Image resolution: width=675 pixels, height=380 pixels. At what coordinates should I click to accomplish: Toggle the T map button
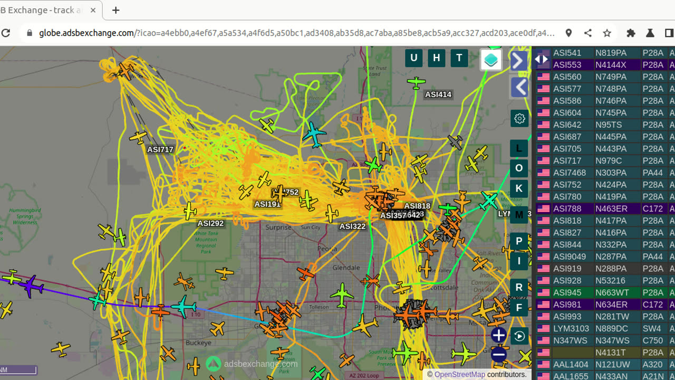click(x=459, y=58)
